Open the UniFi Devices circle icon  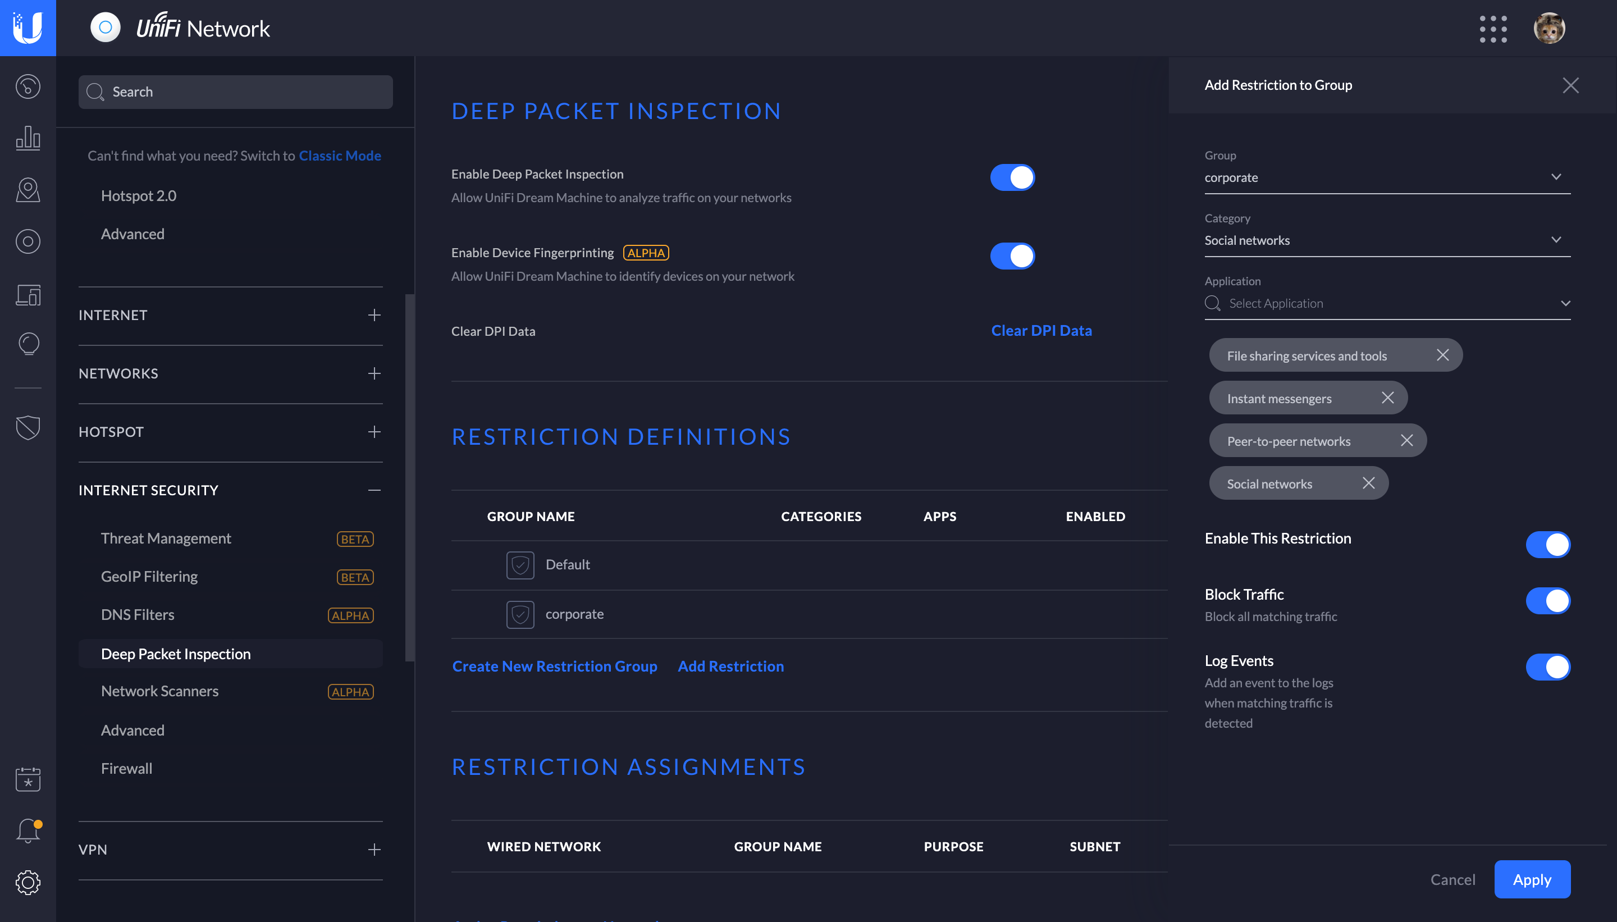(x=28, y=241)
